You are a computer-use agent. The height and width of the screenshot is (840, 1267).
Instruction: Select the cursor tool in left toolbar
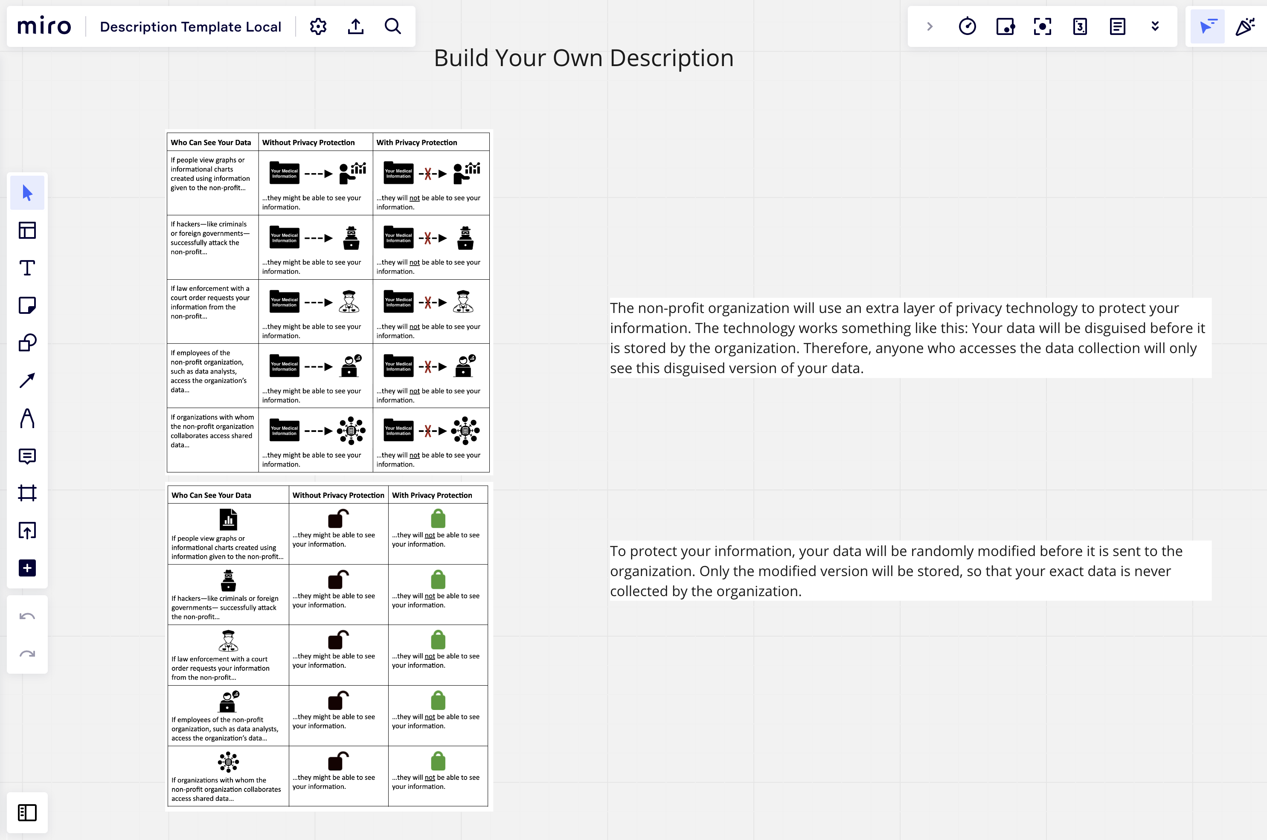click(x=27, y=193)
